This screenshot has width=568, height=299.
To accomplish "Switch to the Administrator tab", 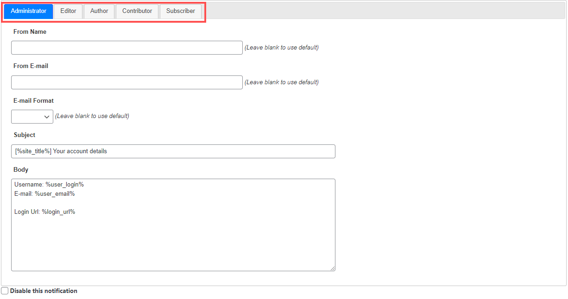I will tap(29, 11).
